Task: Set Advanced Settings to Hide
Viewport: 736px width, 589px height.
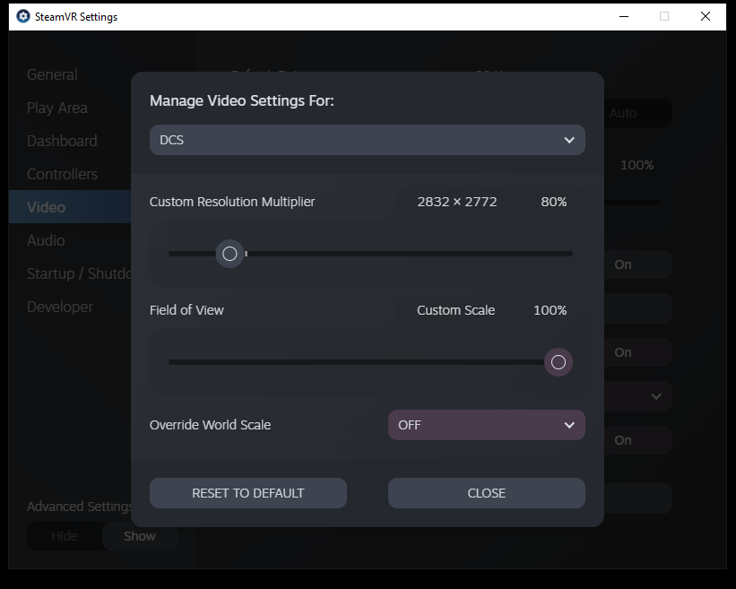Action: coord(65,536)
